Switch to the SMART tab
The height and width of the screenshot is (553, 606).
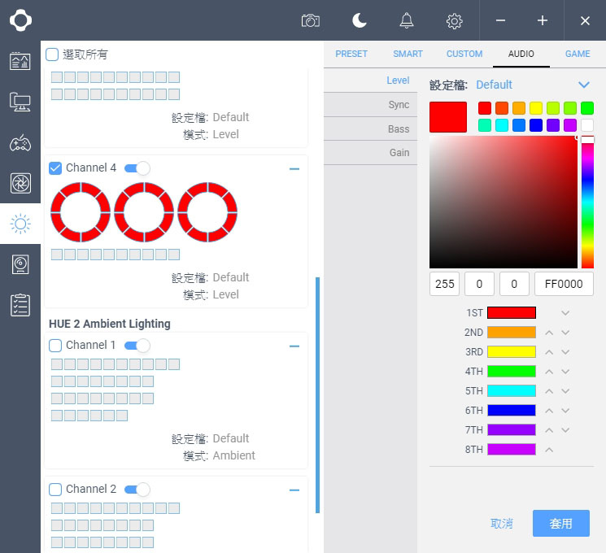[408, 54]
